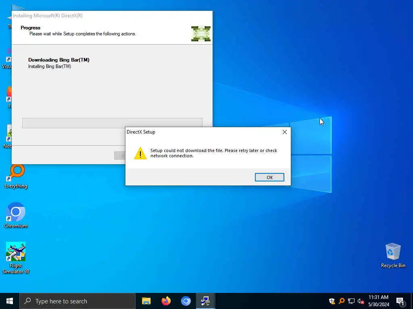The height and width of the screenshot is (309, 413).
Task: Open the taskbar clock showing 11:31 AM
Action: pyautogui.click(x=378, y=301)
